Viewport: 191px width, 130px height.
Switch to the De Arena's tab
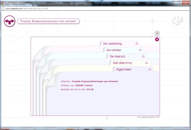point(127,56)
